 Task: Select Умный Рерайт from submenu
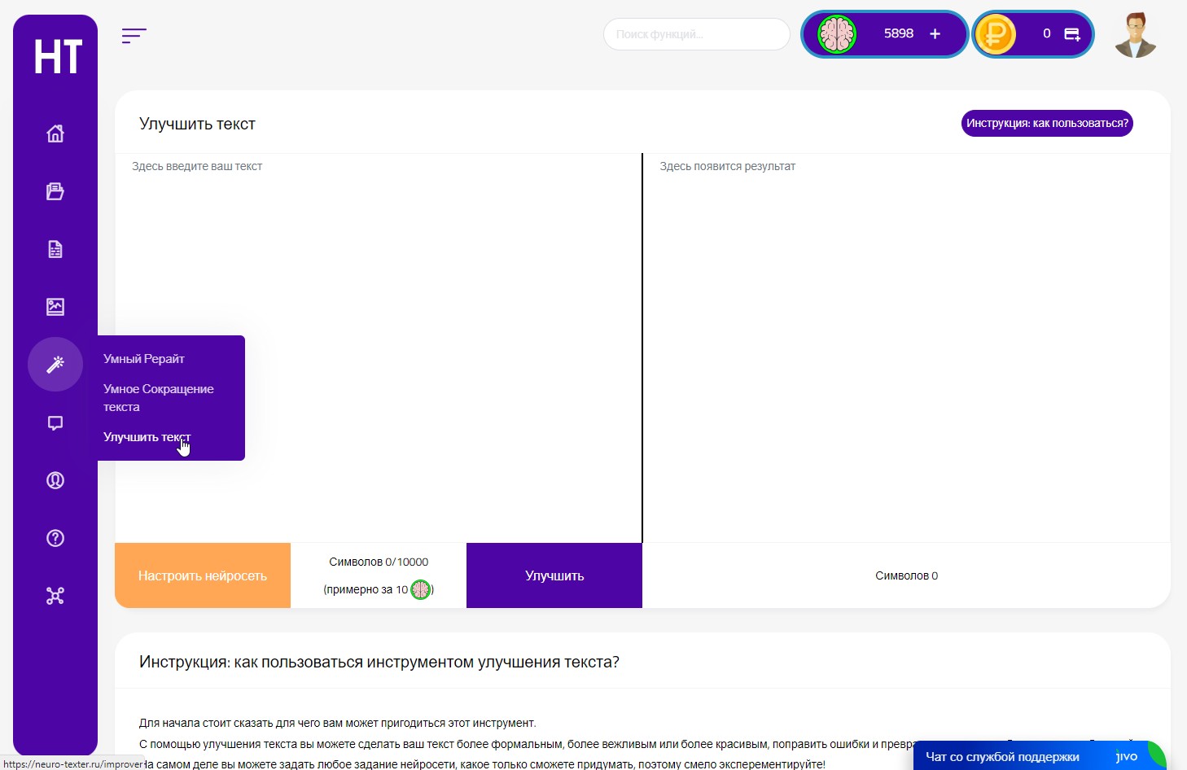[144, 359]
